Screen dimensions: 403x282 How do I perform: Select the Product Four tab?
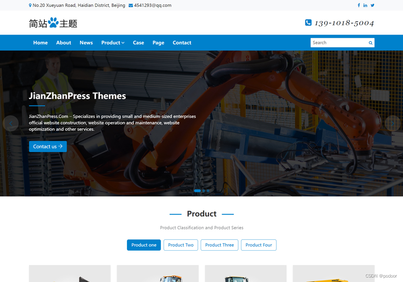[259, 245]
